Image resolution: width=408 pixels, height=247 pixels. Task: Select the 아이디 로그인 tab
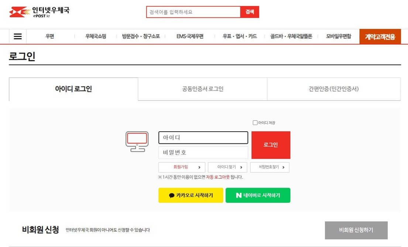pyautogui.click(x=73, y=89)
